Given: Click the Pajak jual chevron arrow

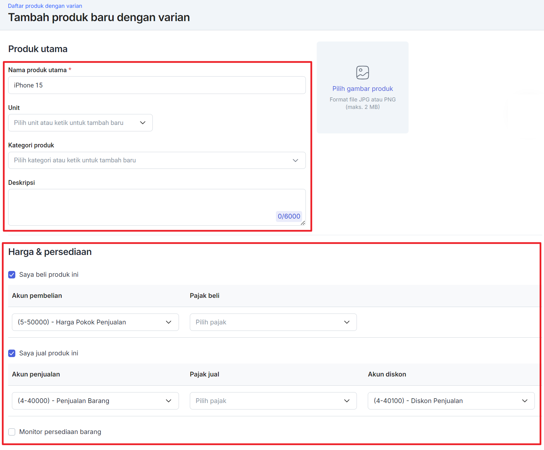Looking at the screenshot, I should [x=347, y=401].
